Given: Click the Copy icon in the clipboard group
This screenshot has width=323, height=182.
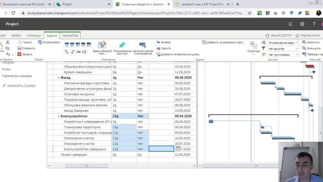Looking at the screenshot, I should click(x=8, y=49).
